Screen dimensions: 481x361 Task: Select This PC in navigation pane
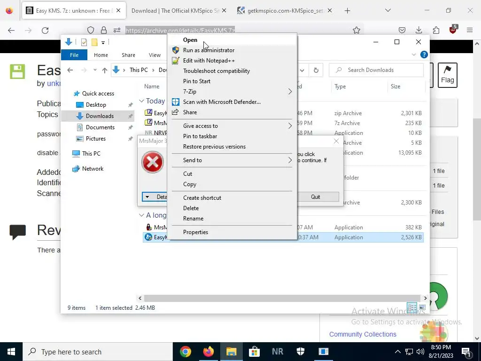[87, 154]
